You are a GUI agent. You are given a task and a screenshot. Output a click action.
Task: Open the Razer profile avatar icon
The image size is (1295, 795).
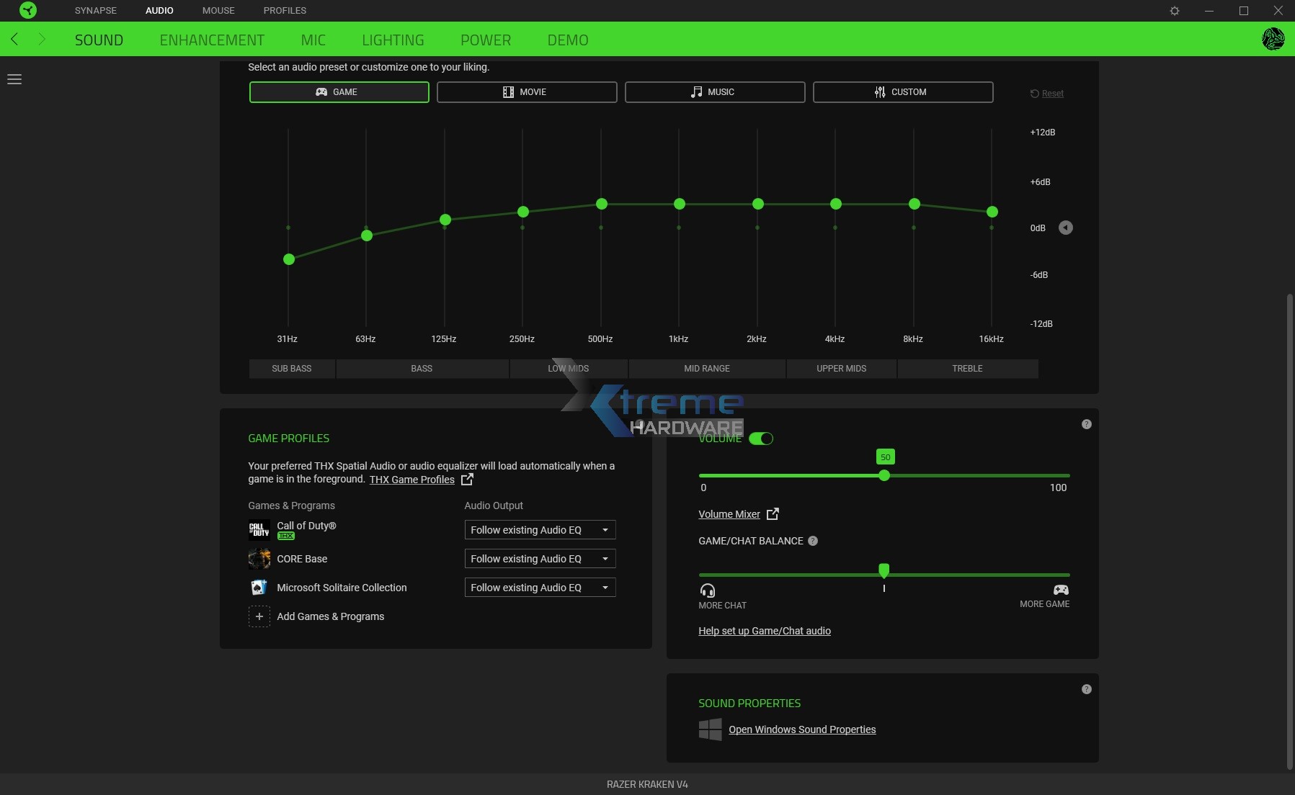(1273, 39)
